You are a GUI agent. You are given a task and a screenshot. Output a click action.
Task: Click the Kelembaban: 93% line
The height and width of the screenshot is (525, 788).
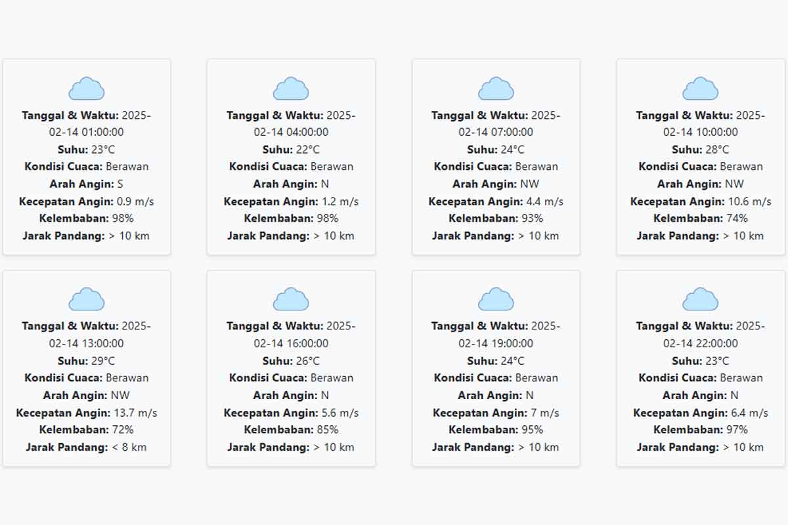pos(496,219)
